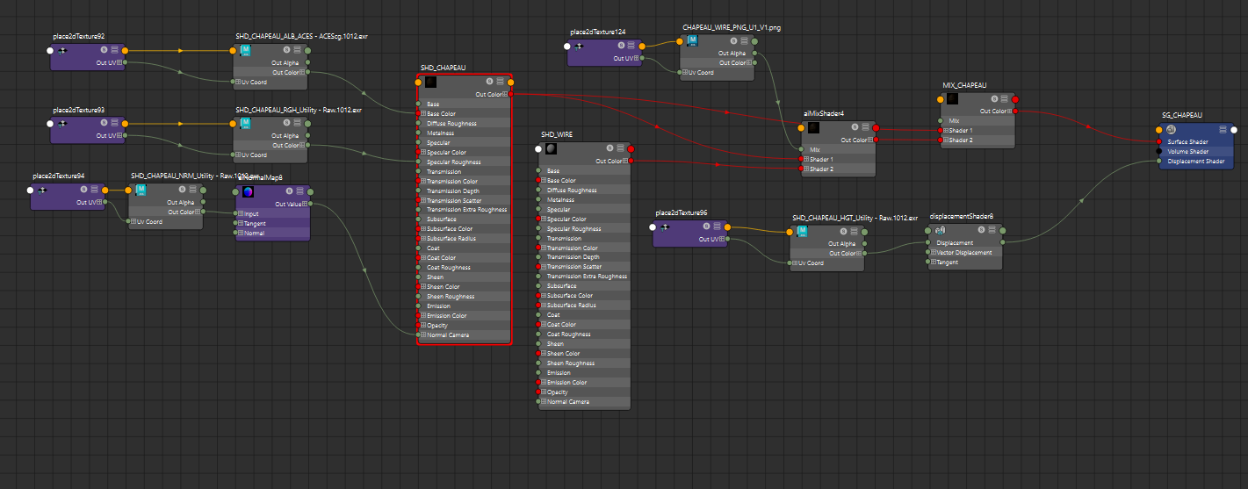Expand Base Color attribute on SHD_CHAPEAU
The width and height of the screenshot is (1248, 489).
pos(422,114)
